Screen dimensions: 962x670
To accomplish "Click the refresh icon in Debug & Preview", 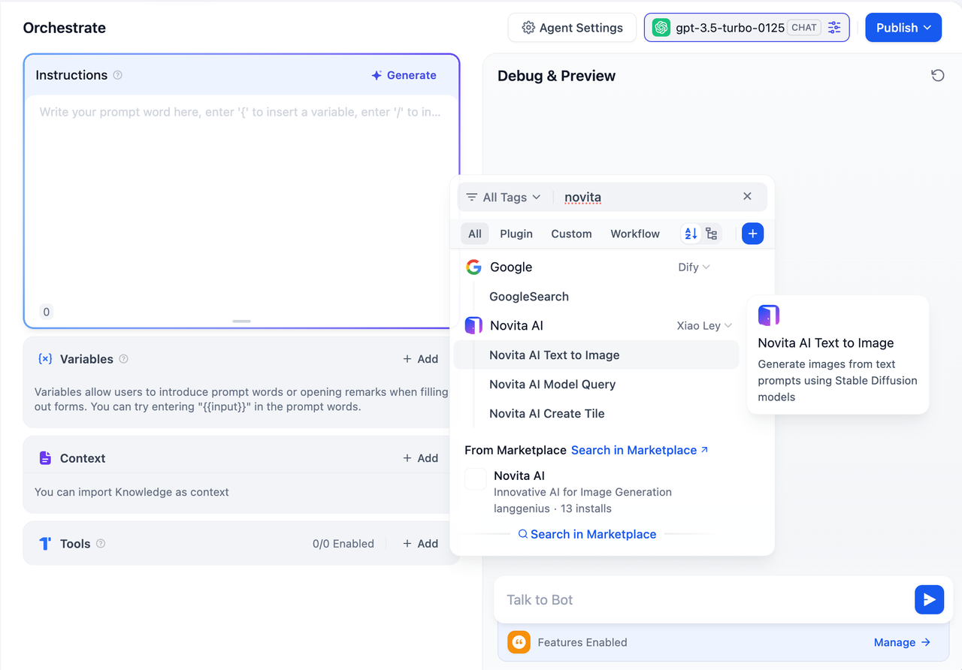I will pyautogui.click(x=937, y=75).
